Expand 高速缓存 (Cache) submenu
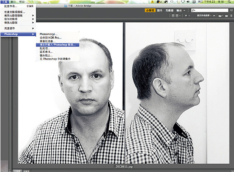Image resolution: width=234 pixels, height=172 pixels. click(18, 28)
